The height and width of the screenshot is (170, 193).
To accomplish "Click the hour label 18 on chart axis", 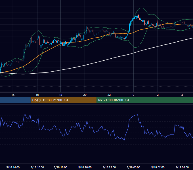I will click(60, 95).
